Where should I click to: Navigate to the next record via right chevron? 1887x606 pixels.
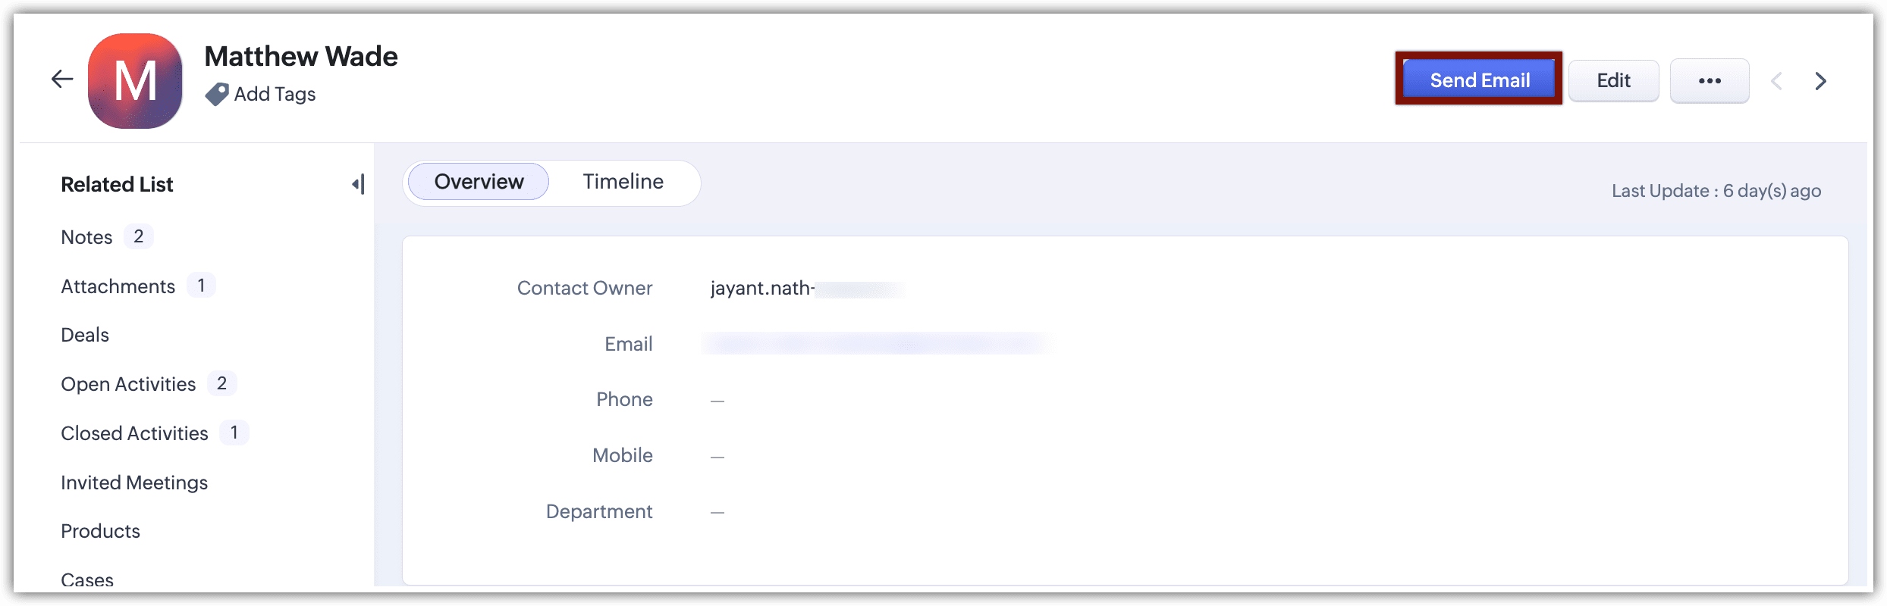tap(1821, 80)
